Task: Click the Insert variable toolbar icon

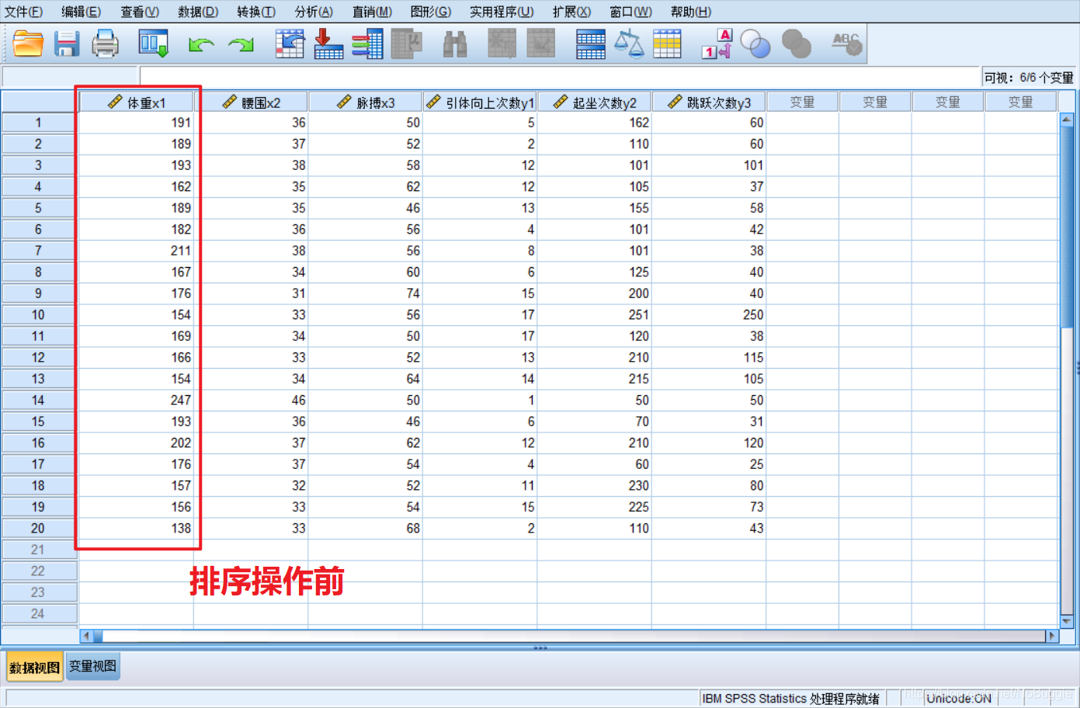Action: coord(541,44)
